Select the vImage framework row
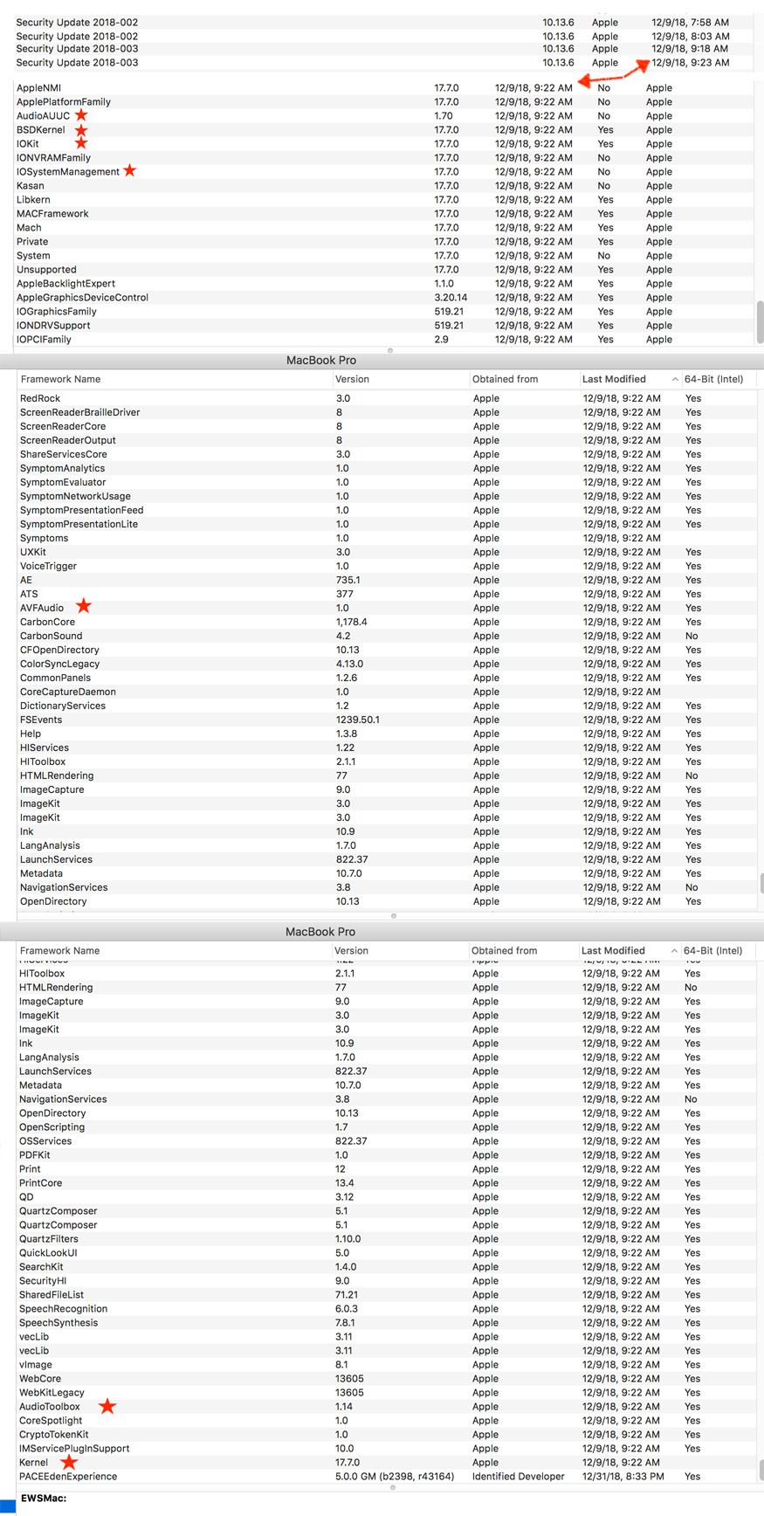This screenshot has width=764, height=1516. [388, 1364]
